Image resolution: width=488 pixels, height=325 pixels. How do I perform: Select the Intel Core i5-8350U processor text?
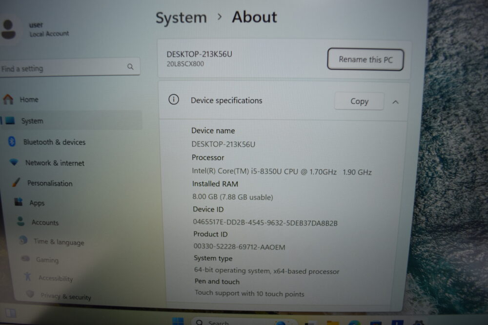pyautogui.click(x=282, y=172)
